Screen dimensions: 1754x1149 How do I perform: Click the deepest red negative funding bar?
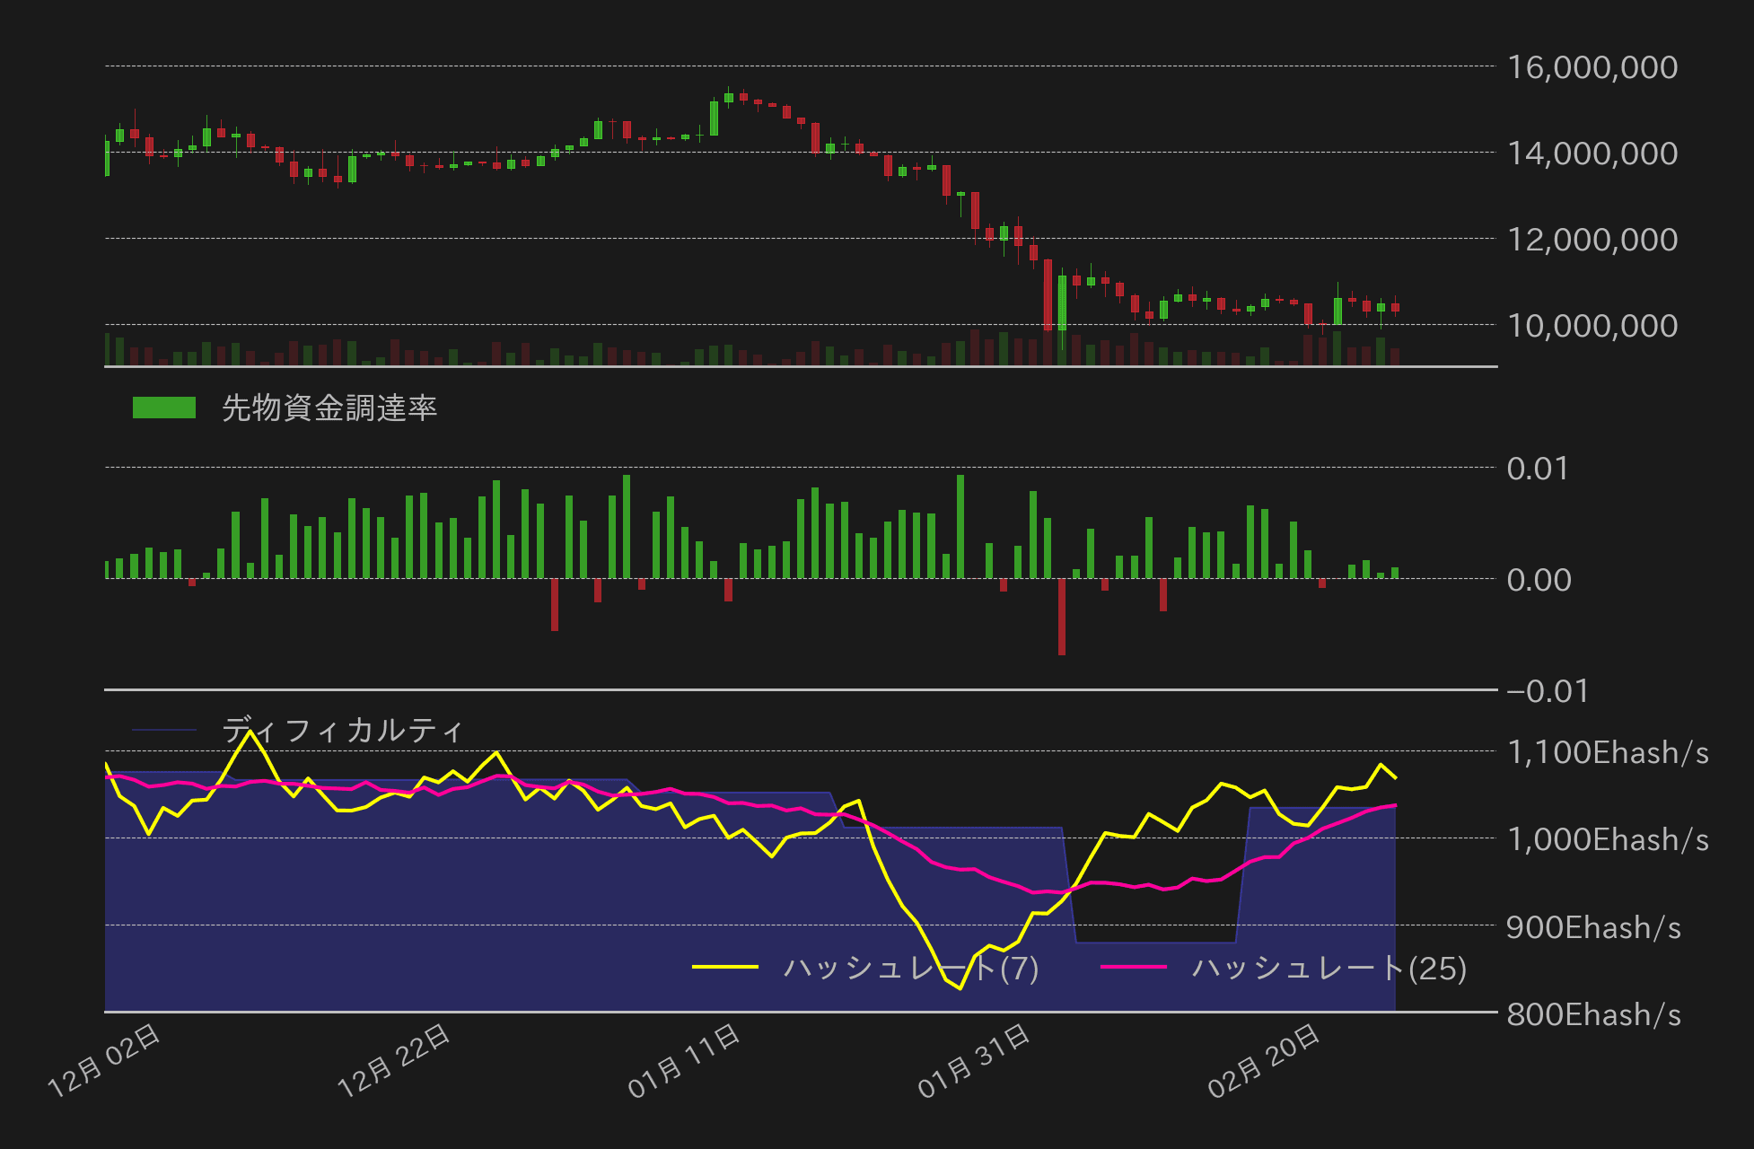tap(1063, 619)
